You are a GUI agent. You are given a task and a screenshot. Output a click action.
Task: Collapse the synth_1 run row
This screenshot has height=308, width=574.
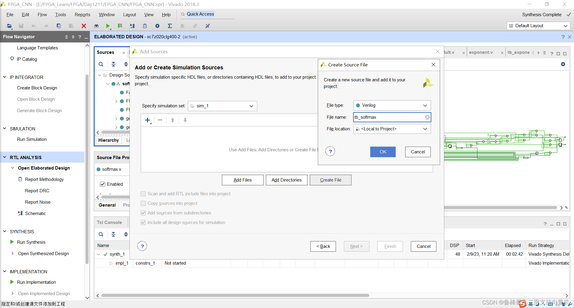(98, 254)
